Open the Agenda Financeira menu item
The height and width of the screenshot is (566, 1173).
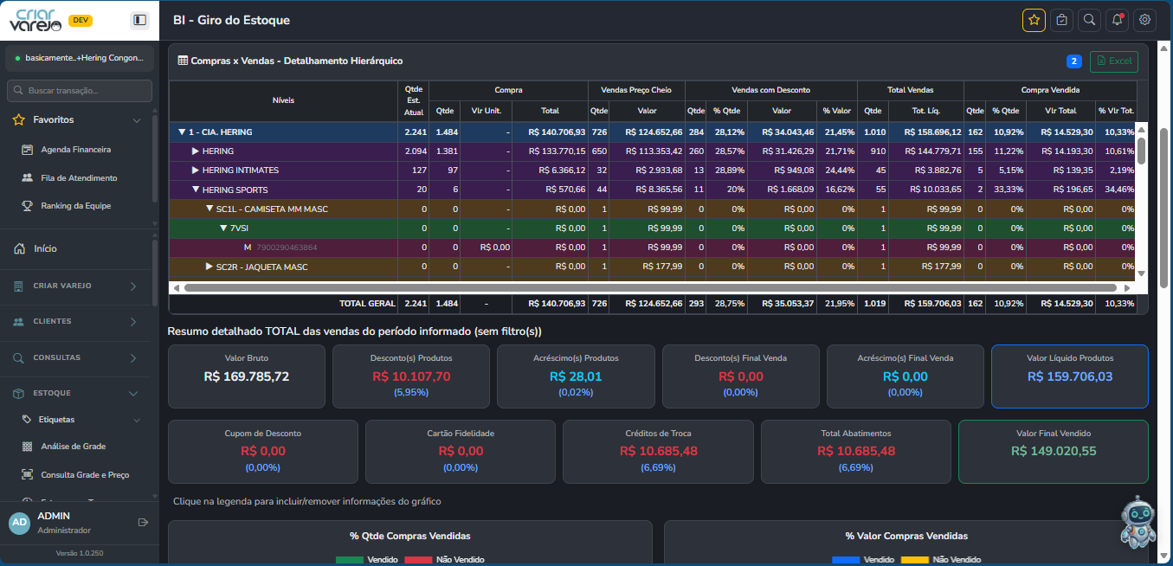[76, 150]
